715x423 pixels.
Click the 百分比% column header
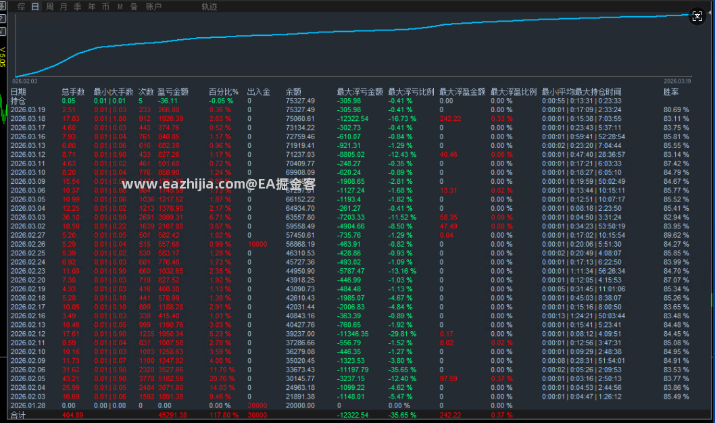tap(224, 92)
